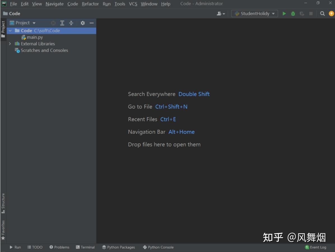Open the TODO tool window
This screenshot has width=335, height=252.
tap(35, 247)
